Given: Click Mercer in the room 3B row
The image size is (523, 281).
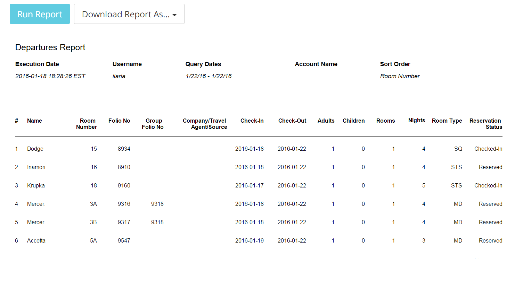Looking at the screenshot, I should 36,222.
